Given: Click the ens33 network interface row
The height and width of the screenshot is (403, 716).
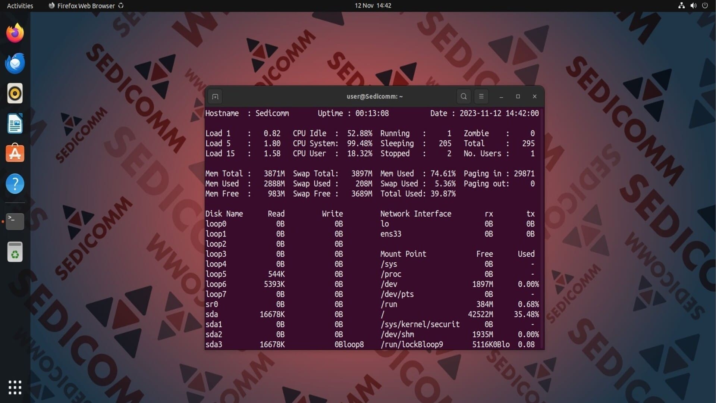Looking at the screenshot, I should 391,234.
